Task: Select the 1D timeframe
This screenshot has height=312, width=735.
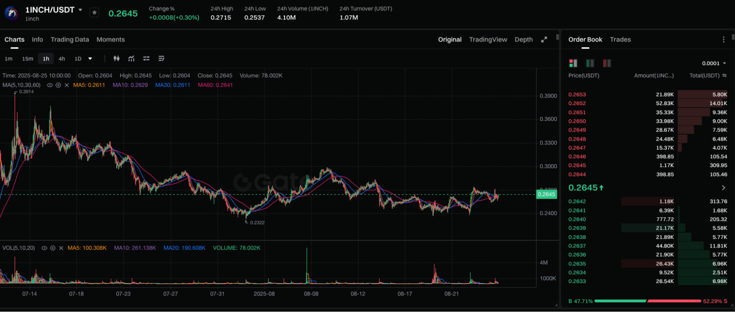Action: coord(78,59)
